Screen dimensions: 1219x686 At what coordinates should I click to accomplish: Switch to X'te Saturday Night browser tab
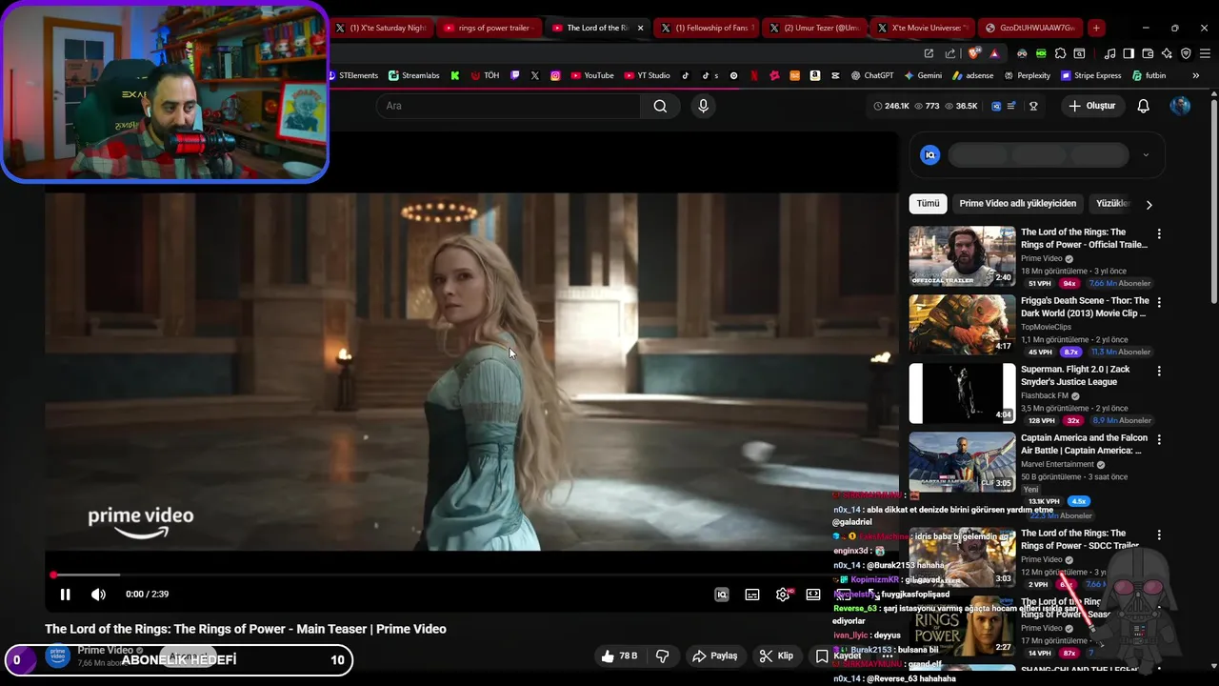[381, 28]
